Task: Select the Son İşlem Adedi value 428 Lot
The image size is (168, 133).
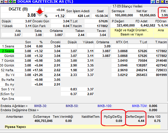Action: coord(83,16)
